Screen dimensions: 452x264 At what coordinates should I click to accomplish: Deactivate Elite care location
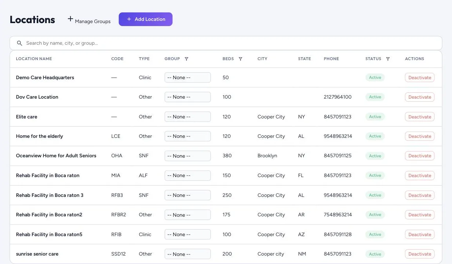[420, 117]
